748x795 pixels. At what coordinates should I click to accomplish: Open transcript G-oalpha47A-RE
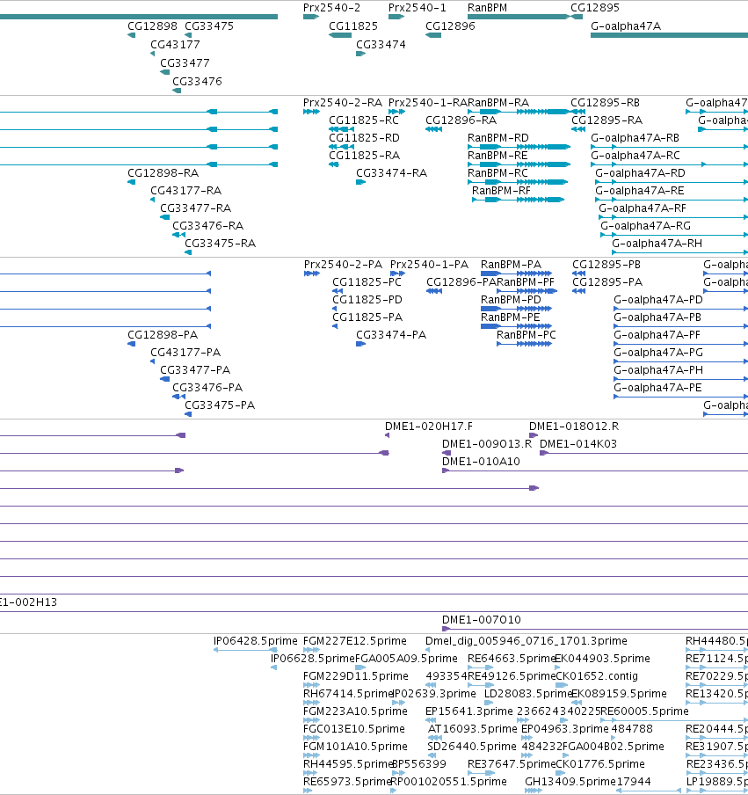pyautogui.click(x=640, y=191)
